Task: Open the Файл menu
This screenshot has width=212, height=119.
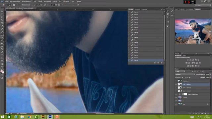Action: click(7, 2)
